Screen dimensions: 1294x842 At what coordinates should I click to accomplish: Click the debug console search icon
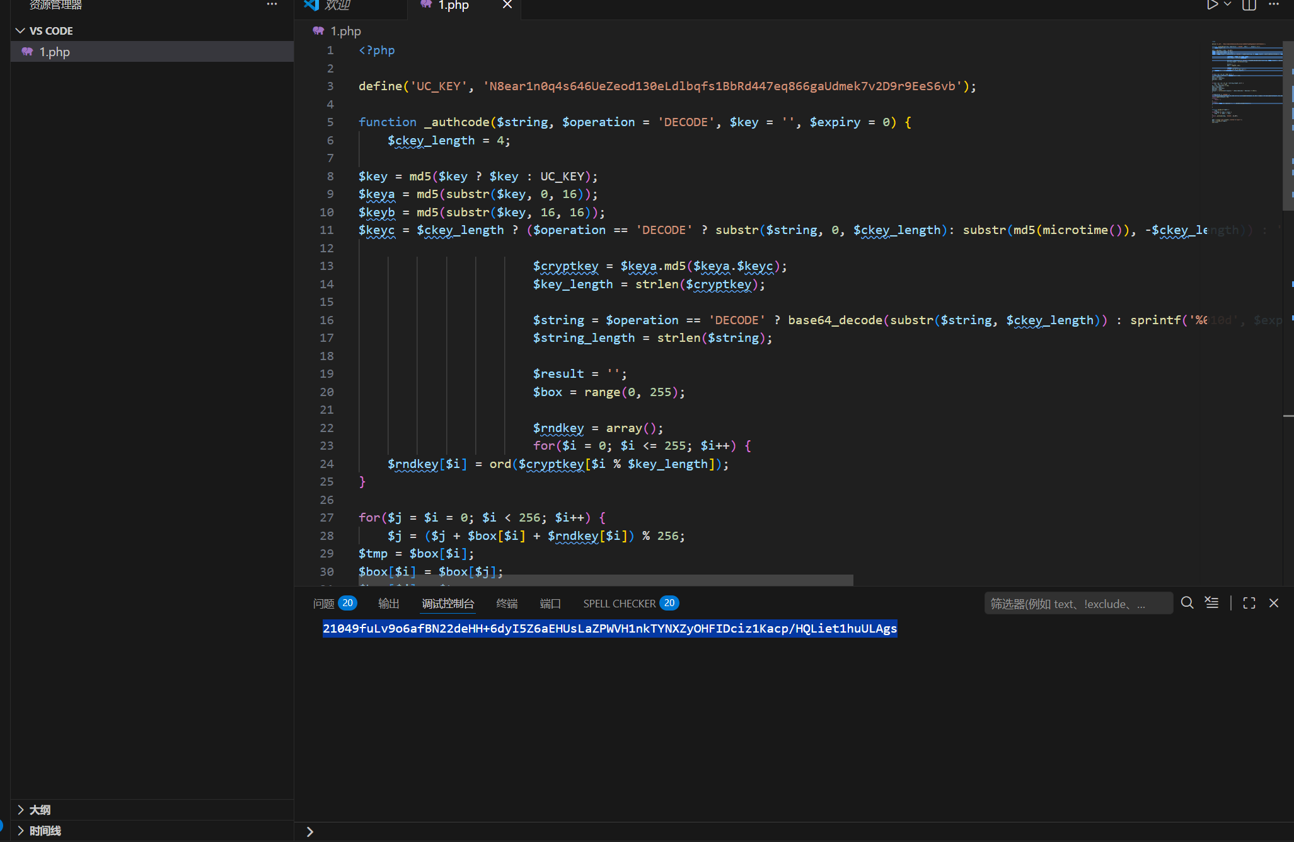(x=1187, y=603)
